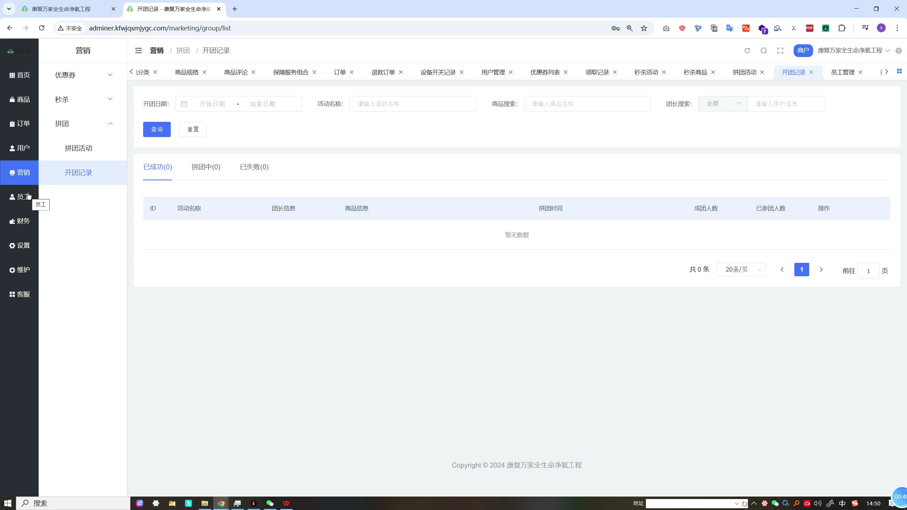Image resolution: width=907 pixels, height=510 pixels.
Task: Open File Explorer from taskbar
Action: tap(205, 503)
